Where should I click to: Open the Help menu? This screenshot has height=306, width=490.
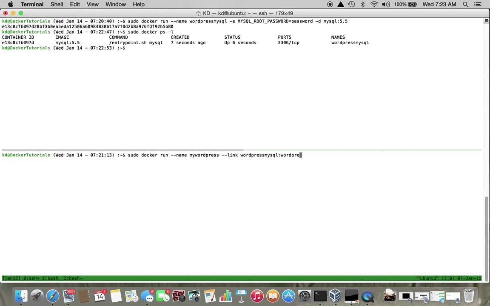tap(138, 4)
